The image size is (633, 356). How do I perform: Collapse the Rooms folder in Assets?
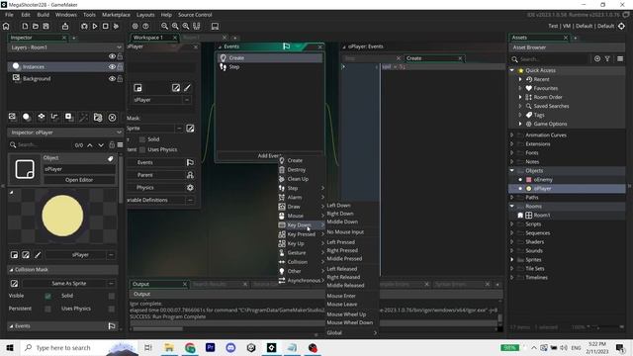(x=512, y=207)
